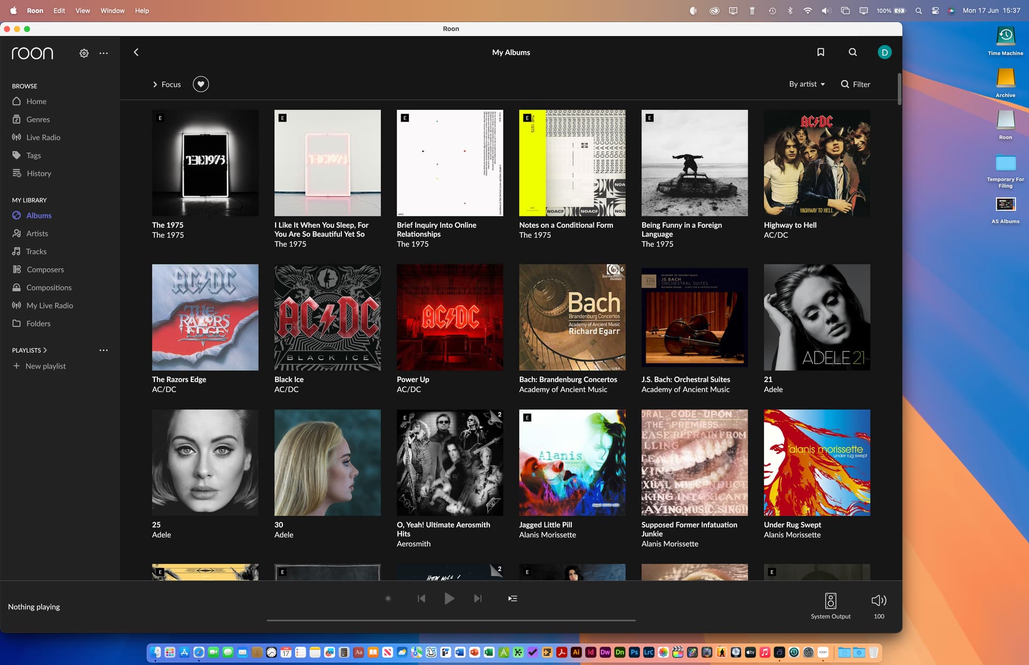Click the Compositions sidebar icon

click(17, 288)
